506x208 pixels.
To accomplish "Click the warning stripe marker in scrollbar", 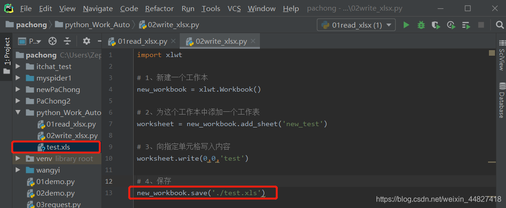I will [x=492, y=162].
